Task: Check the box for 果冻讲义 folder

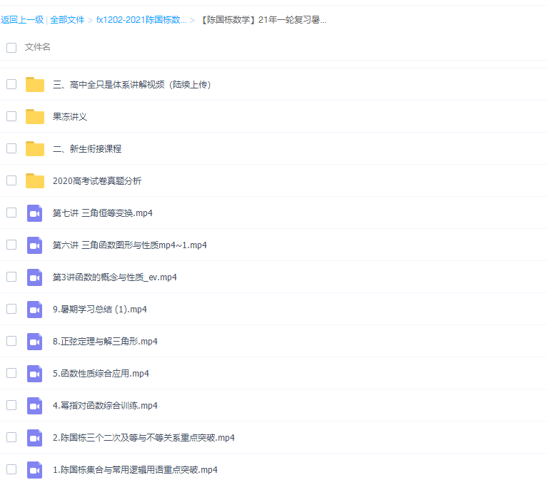Action: click(11, 116)
